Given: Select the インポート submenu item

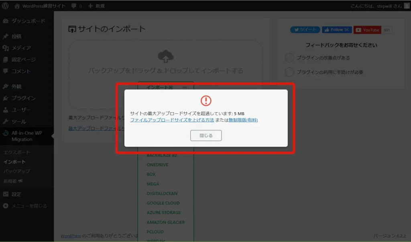Looking at the screenshot, I should [14, 162].
